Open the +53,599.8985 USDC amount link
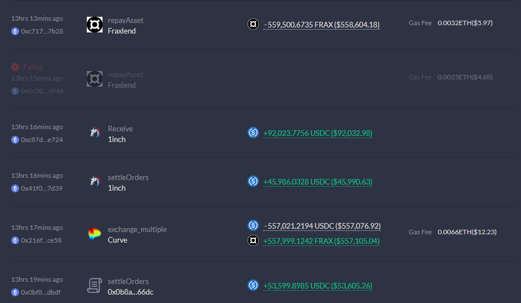The height and width of the screenshot is (303, 521). click(318, 286)
